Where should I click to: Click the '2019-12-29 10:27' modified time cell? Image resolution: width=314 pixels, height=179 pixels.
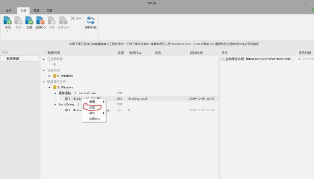coord(202,99)
